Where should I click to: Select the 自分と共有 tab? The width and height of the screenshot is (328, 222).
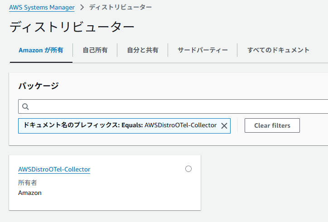143,50
